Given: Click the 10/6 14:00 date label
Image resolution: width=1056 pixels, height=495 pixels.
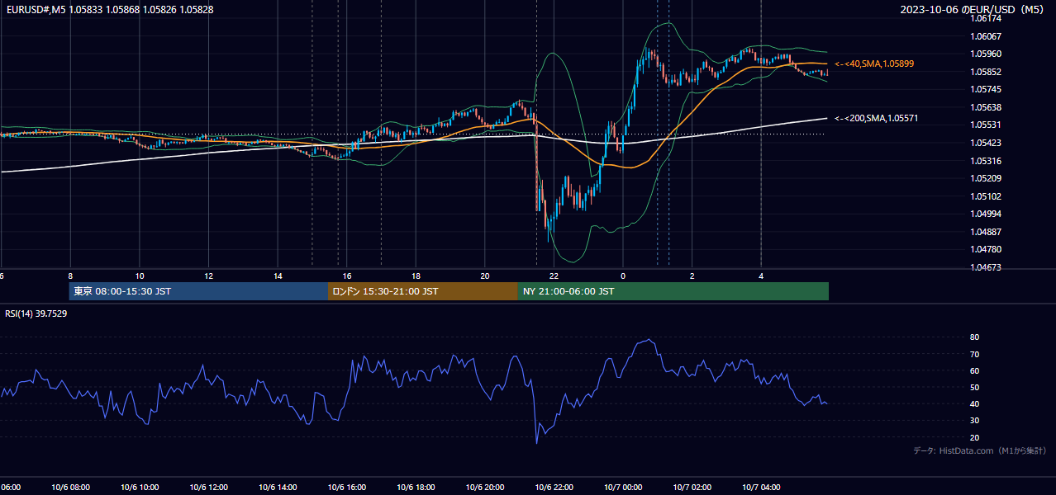Looking at the screenshot, I should click(277, 488).
